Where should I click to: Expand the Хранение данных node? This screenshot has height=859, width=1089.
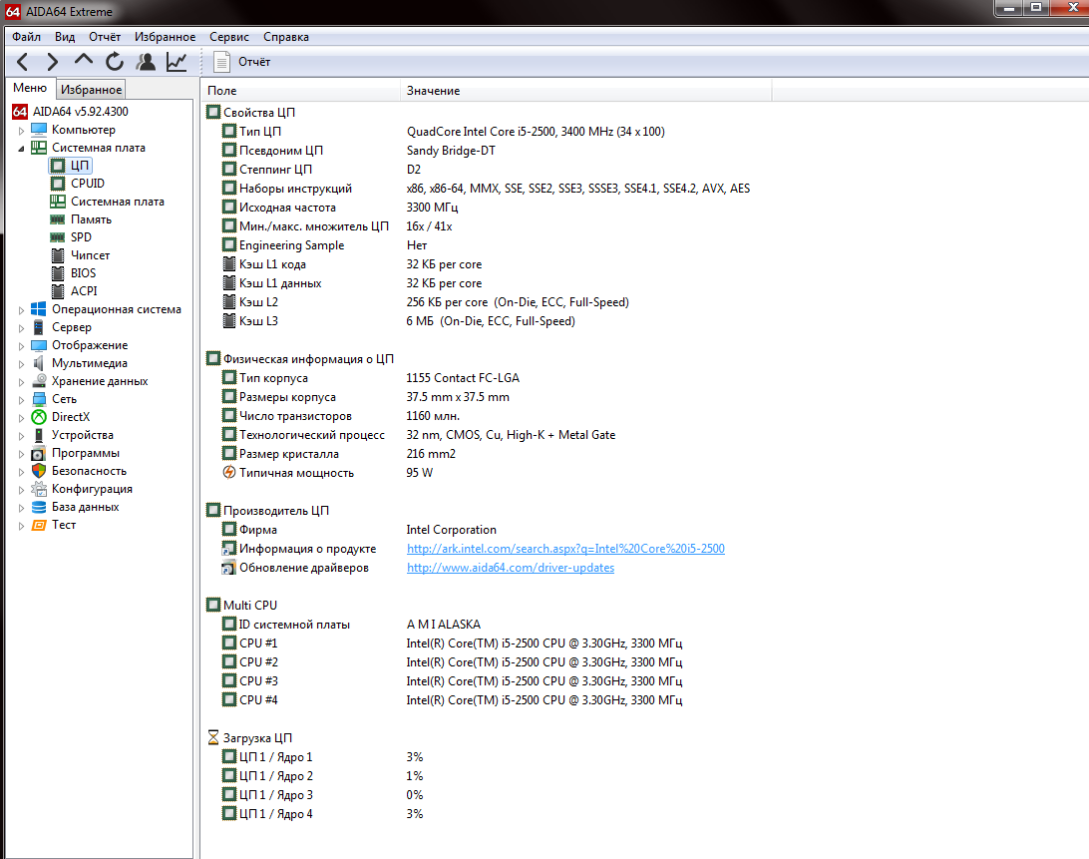(22, 381)
